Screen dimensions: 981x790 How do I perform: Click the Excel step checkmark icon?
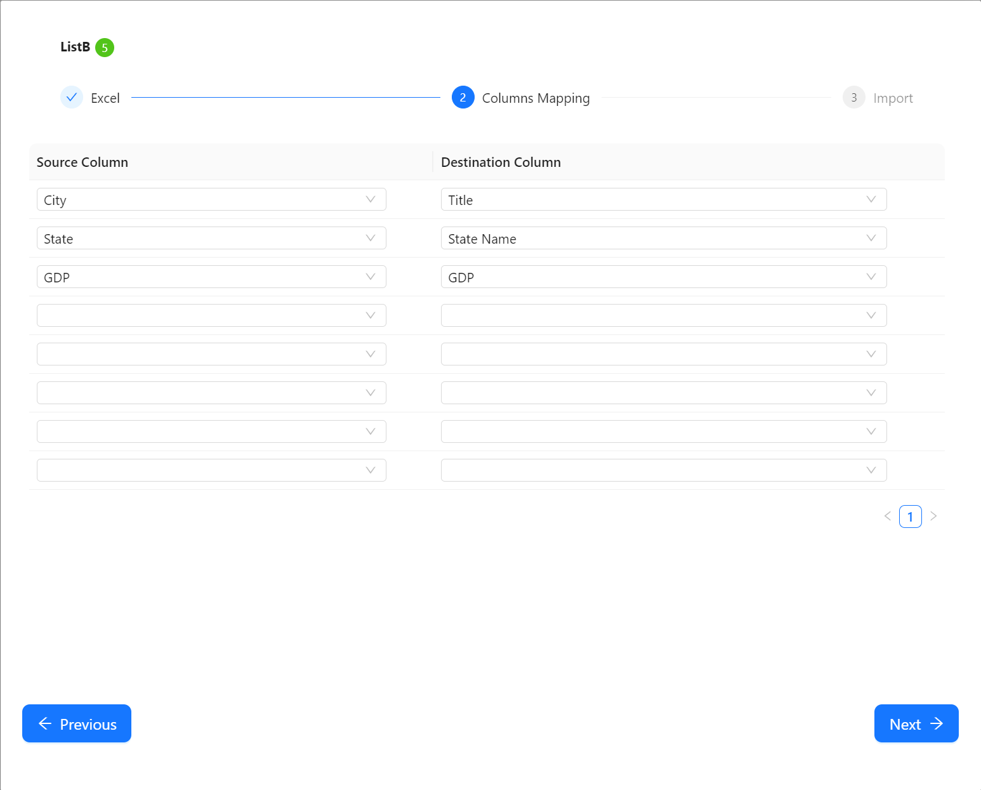pos(72,97)
